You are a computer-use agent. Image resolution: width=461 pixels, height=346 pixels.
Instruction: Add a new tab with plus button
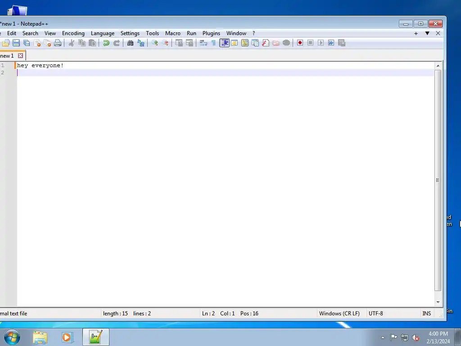[x=416, y=33]
